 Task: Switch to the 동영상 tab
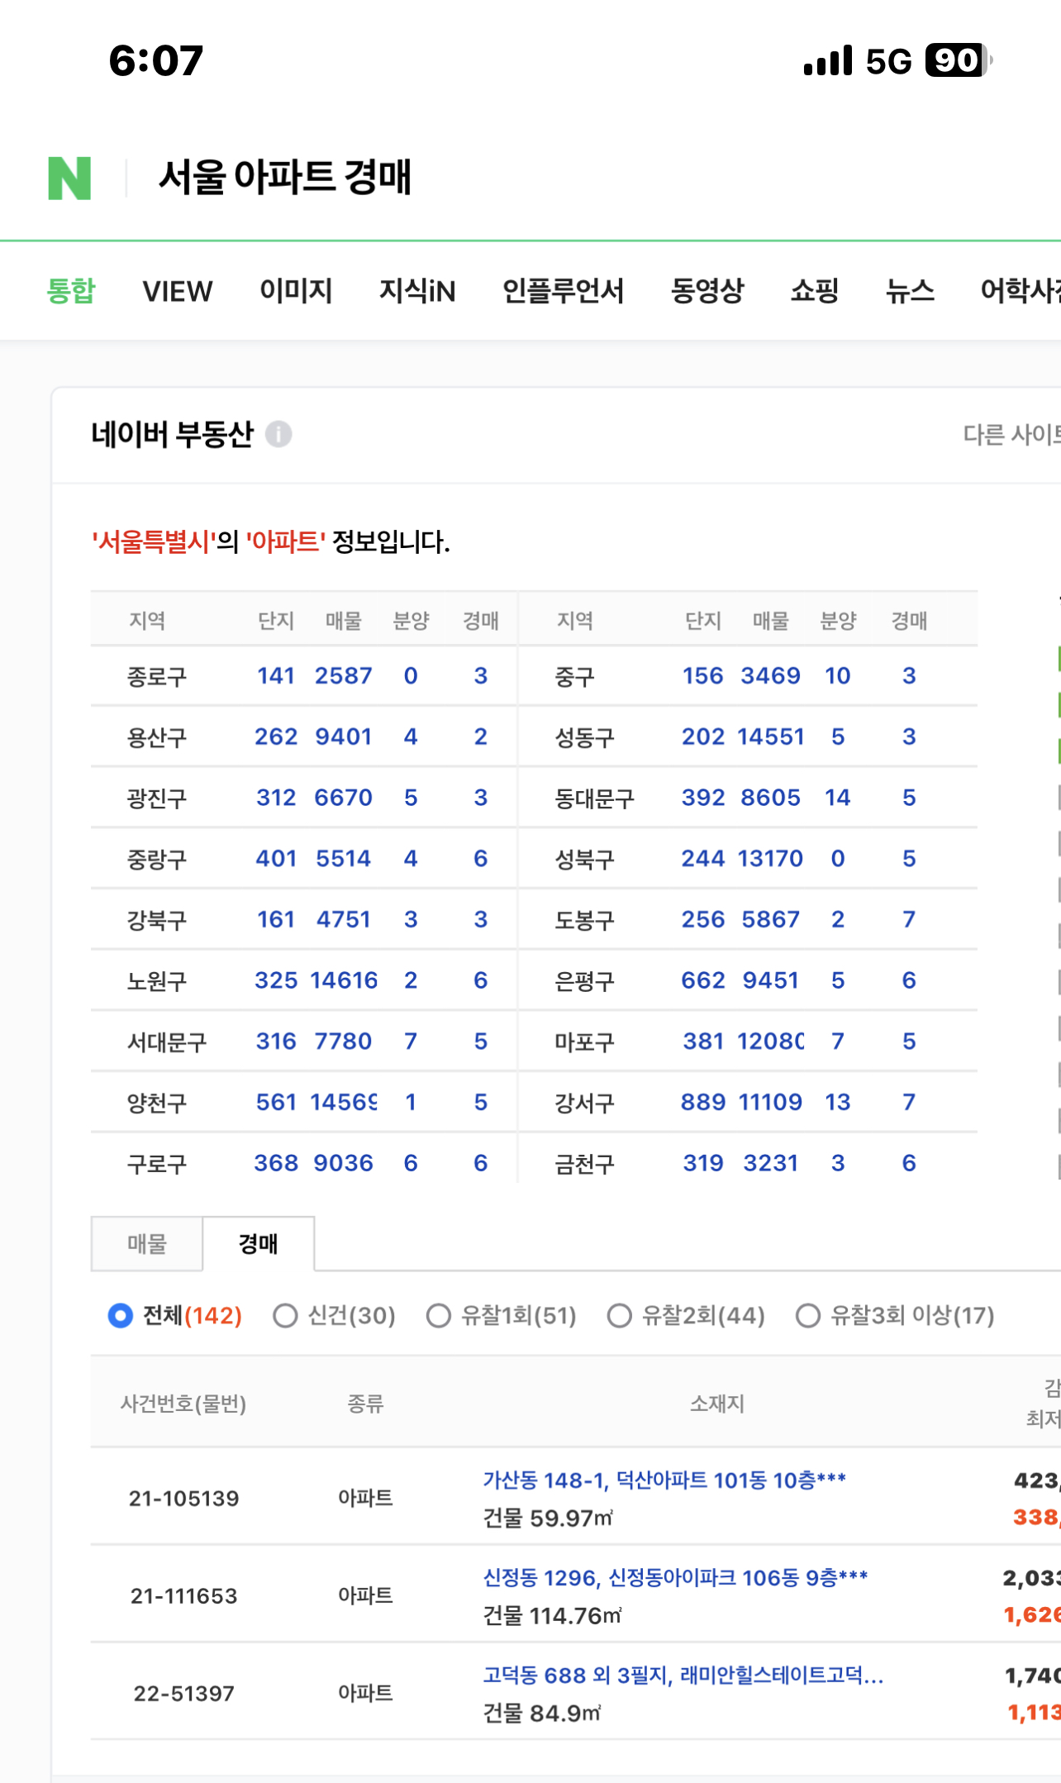707,291
